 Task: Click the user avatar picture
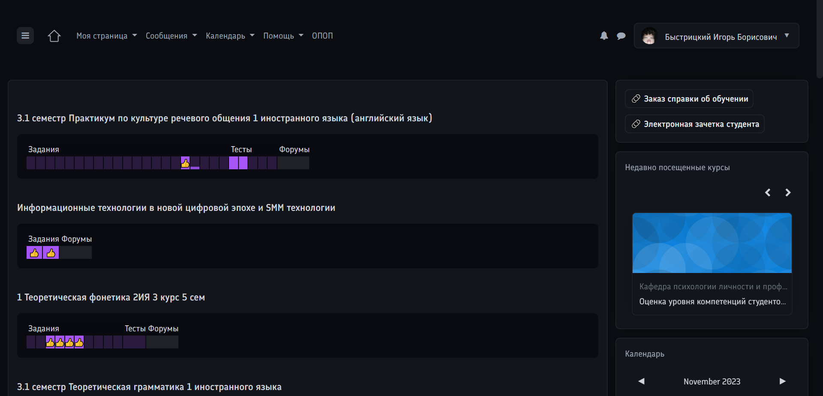pyautogui.click(x=649, y=36)
